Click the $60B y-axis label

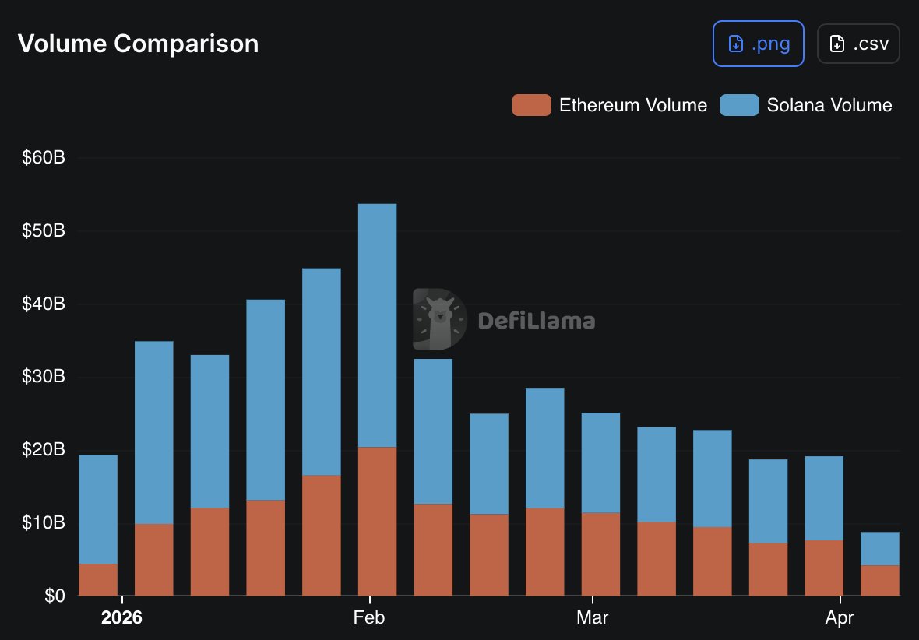(44, 158)
